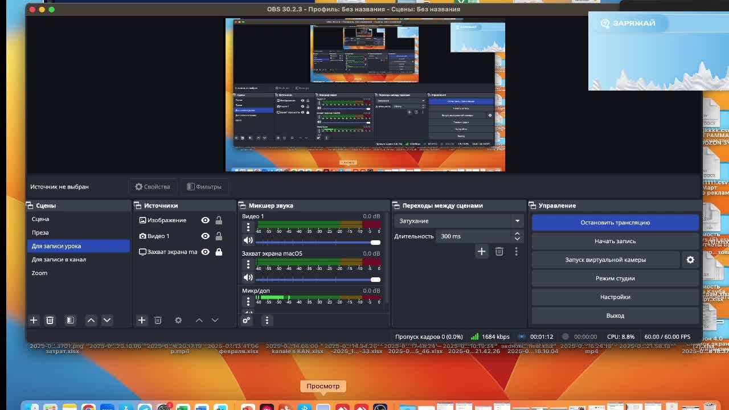This screenshot has height=410, width=729.
Task: Click Остановить трансляцию button
Action: pyautogui.click(x=615, y=223)
